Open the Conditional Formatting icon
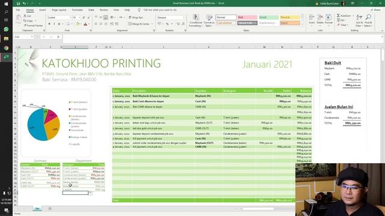This screenshot has width=385, height=216. pyautogui.click(x=196, y=17)
